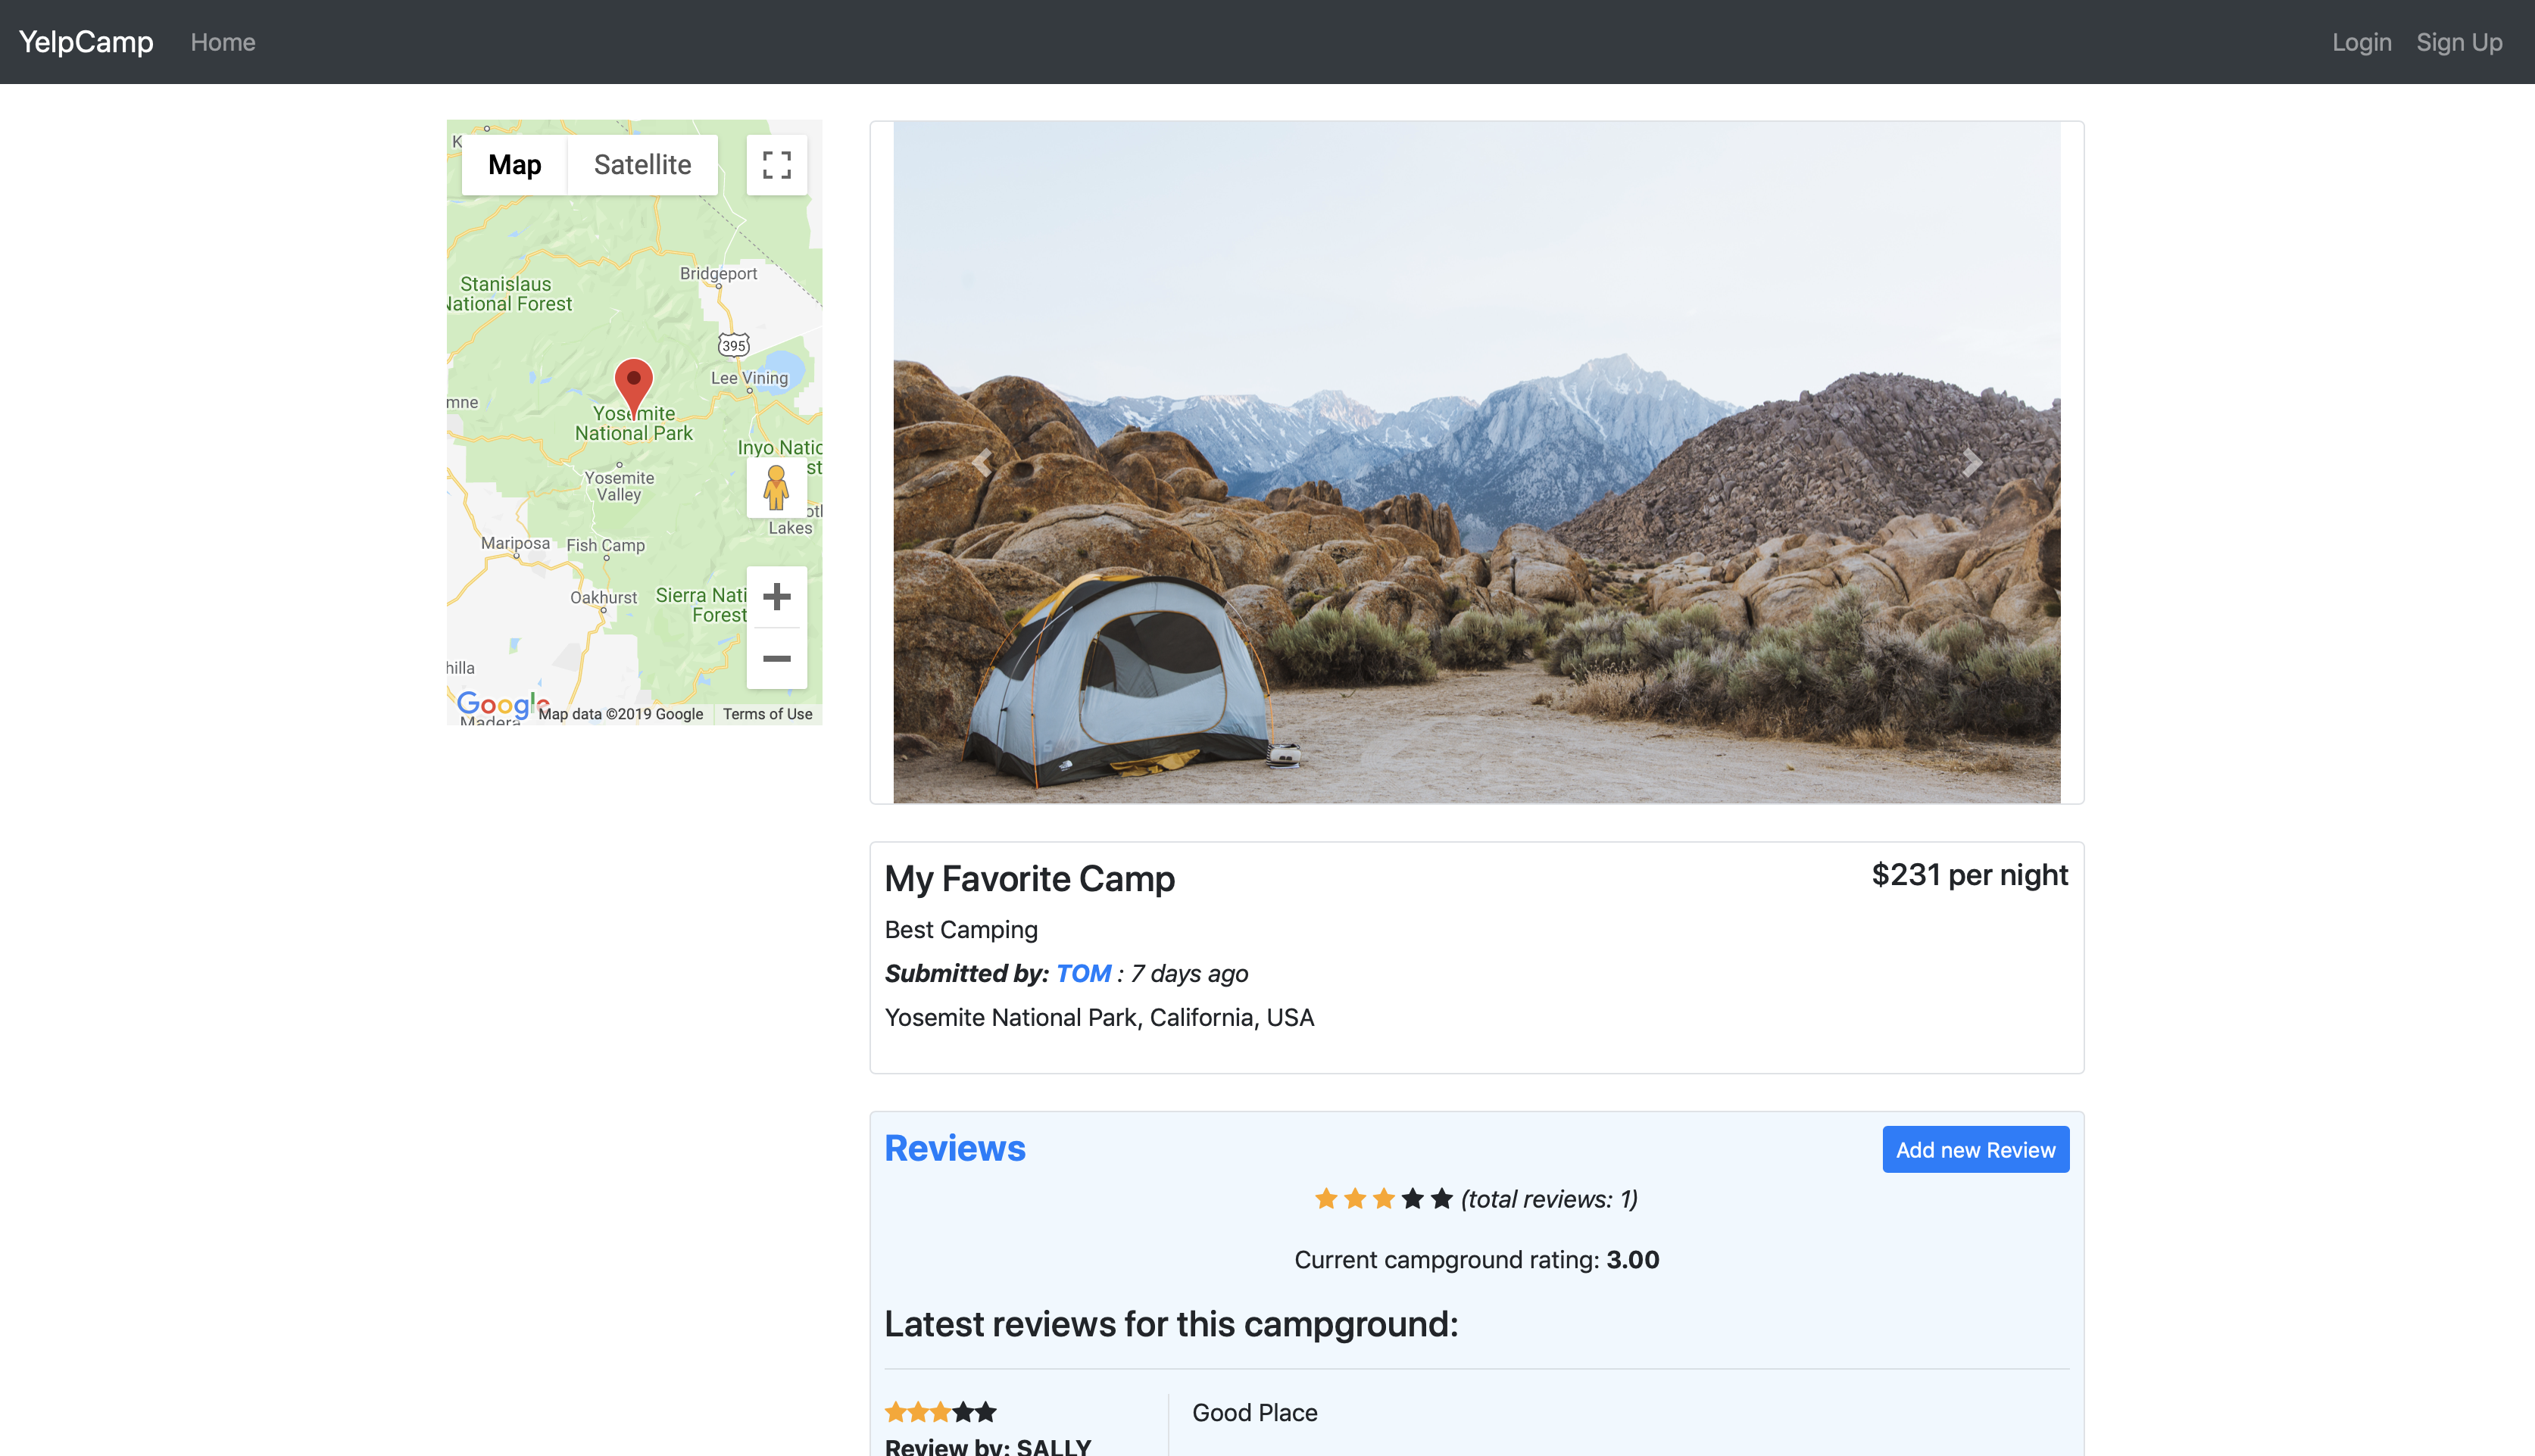Viewport: 2535px width, 1456px height.
Task: Click the Oakhurst label on map
Action: (603, 597)
